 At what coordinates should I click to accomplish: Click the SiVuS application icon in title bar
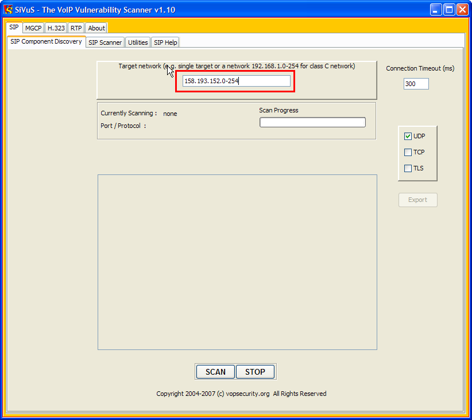coord(8,10)
